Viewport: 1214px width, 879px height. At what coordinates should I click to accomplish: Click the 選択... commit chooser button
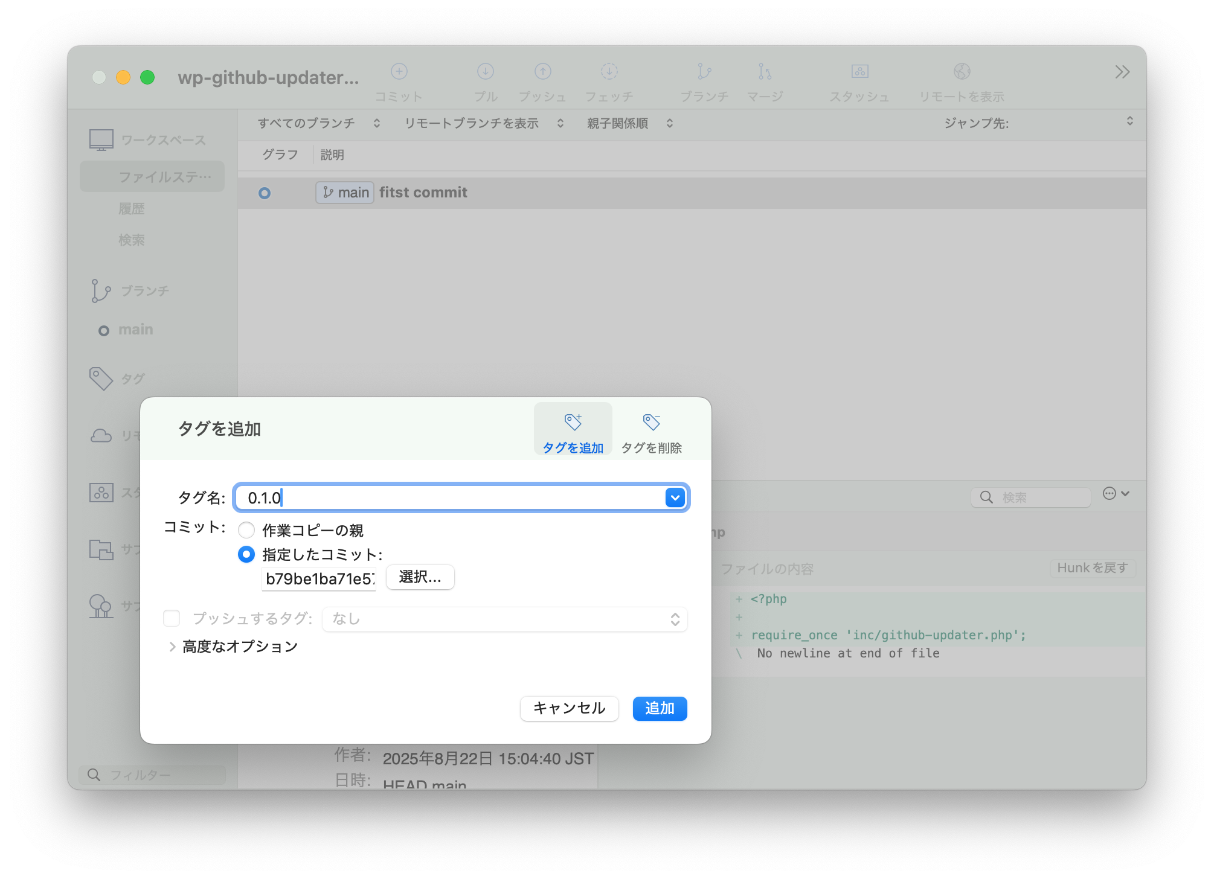[x=420, y=578]
